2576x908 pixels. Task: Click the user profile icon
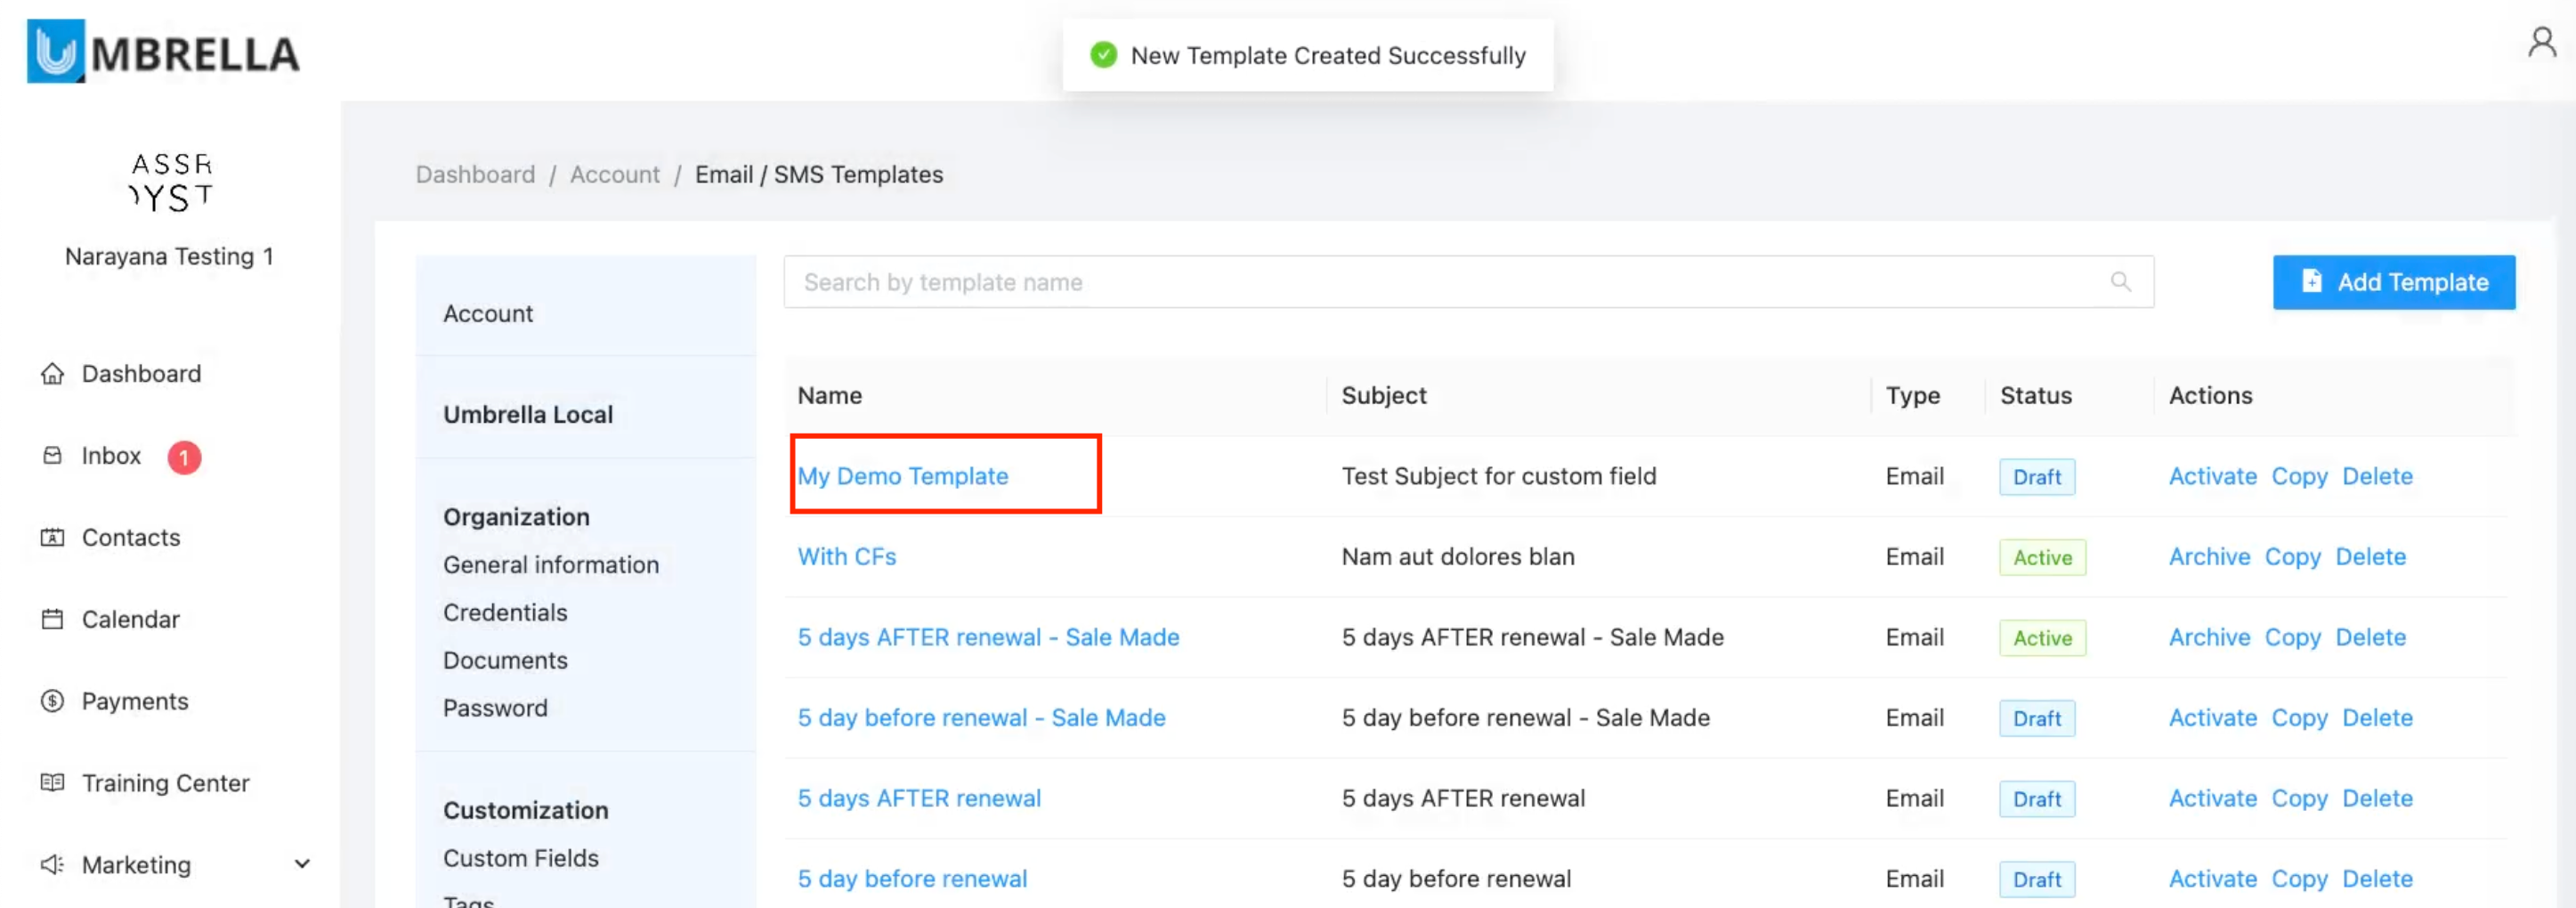pos(2541,43)
